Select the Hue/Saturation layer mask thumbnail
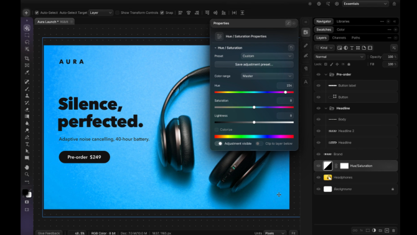This screenshot has height=235, width=417. (344, 166)
